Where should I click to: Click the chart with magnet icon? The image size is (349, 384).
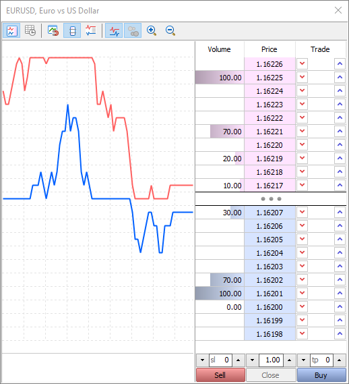[53, 31]
